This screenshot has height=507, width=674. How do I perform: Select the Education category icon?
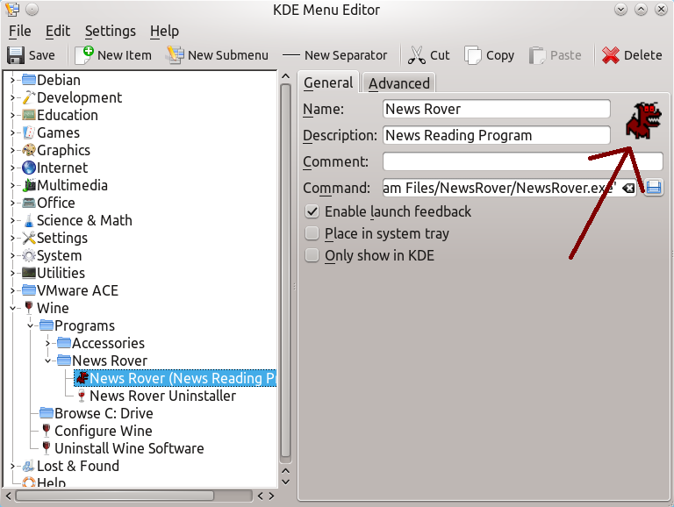29,115
